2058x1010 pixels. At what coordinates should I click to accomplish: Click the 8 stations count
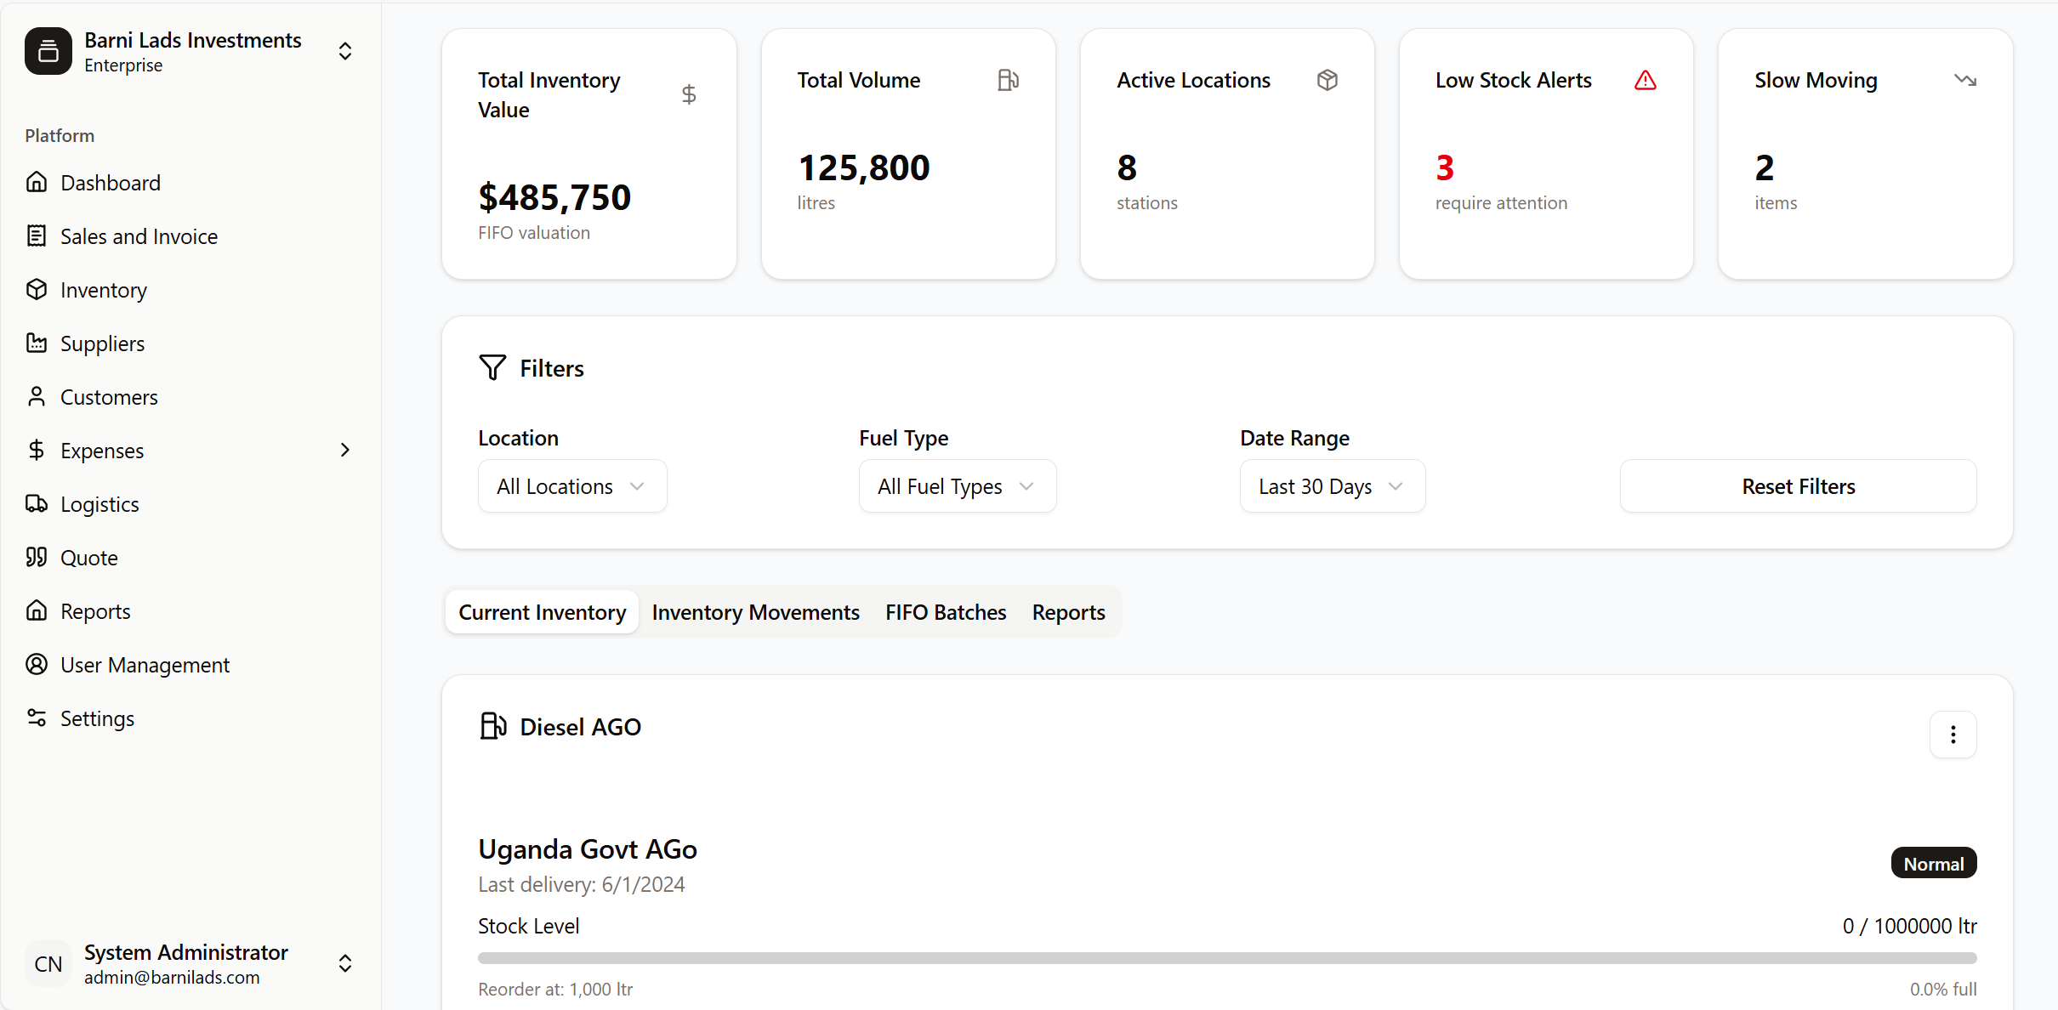click(x=1127, y=167)
